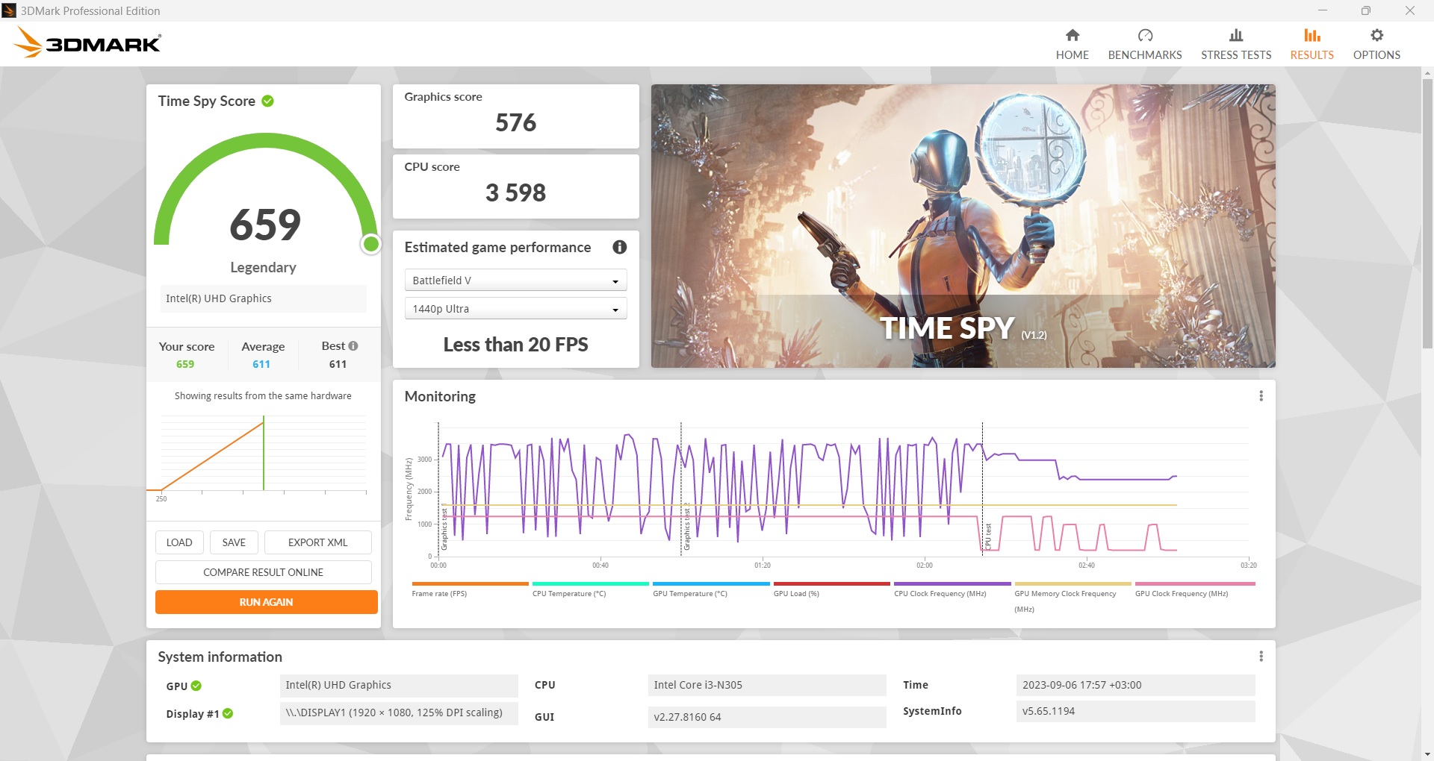Click the Time Spy benchmark banner image
Screen dimensions: 1434x761
point(963,225)
